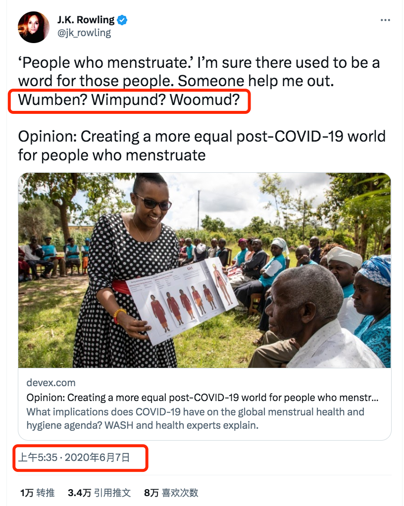Open the @jk_rowling handle link

[x=84, y=33]
